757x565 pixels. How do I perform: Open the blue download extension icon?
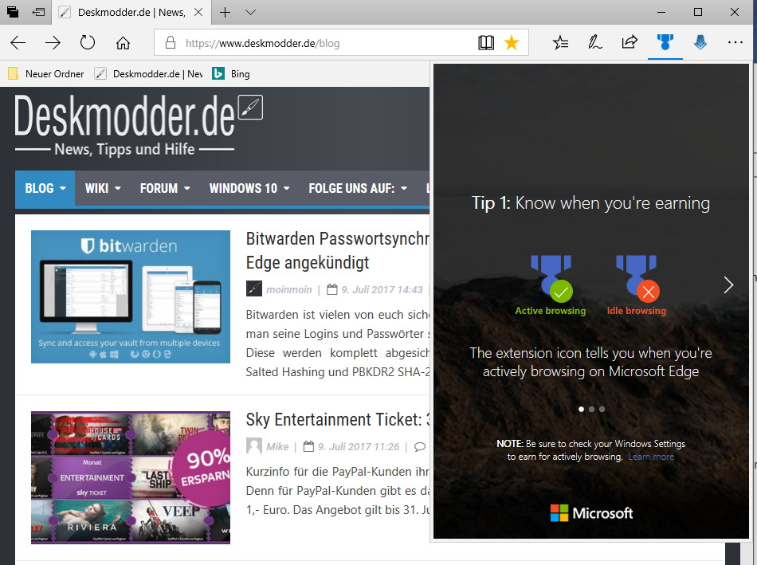click(x=700, y=42)
